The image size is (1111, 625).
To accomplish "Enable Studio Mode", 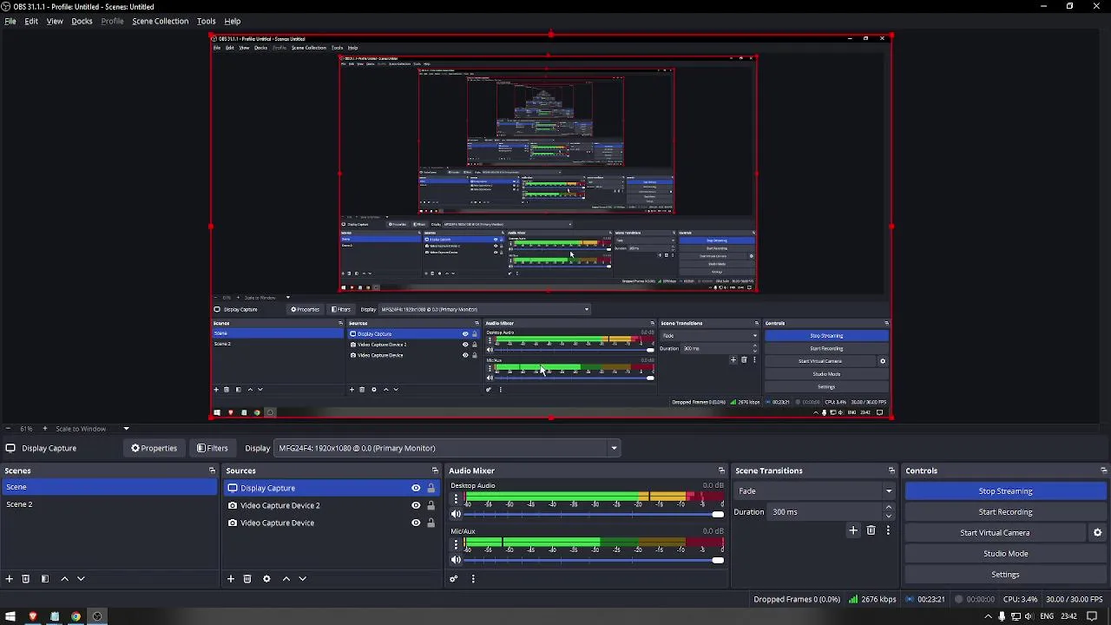I will (1005, 554).
